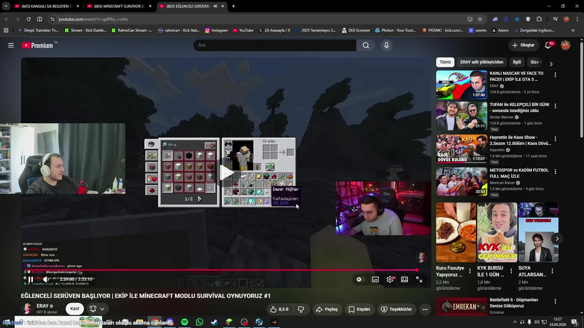Open DeepL Translate bookmark

pos(37,31)
